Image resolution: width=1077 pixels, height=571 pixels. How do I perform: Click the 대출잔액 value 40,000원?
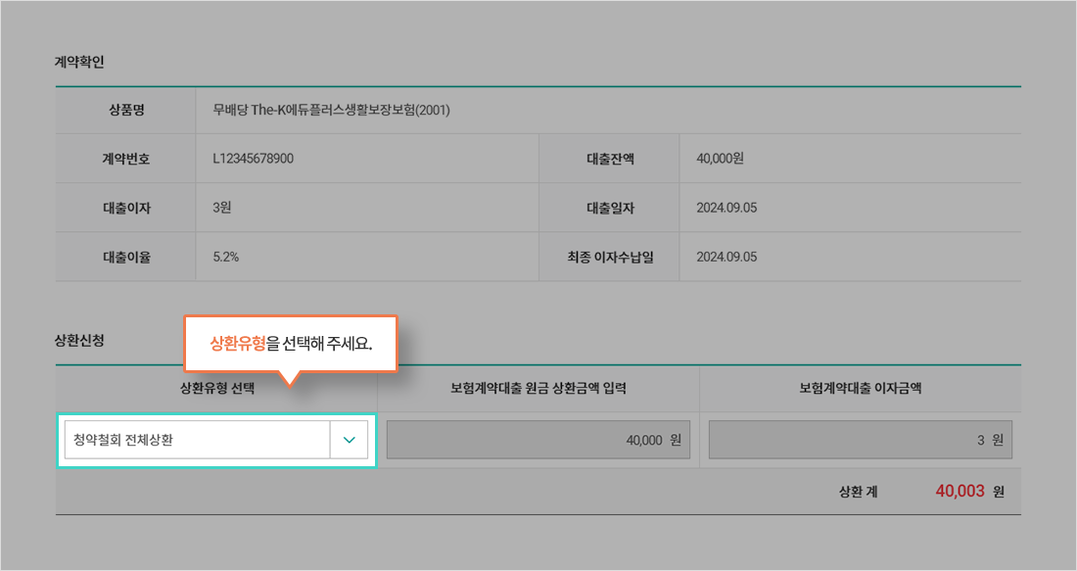(720, 159)
